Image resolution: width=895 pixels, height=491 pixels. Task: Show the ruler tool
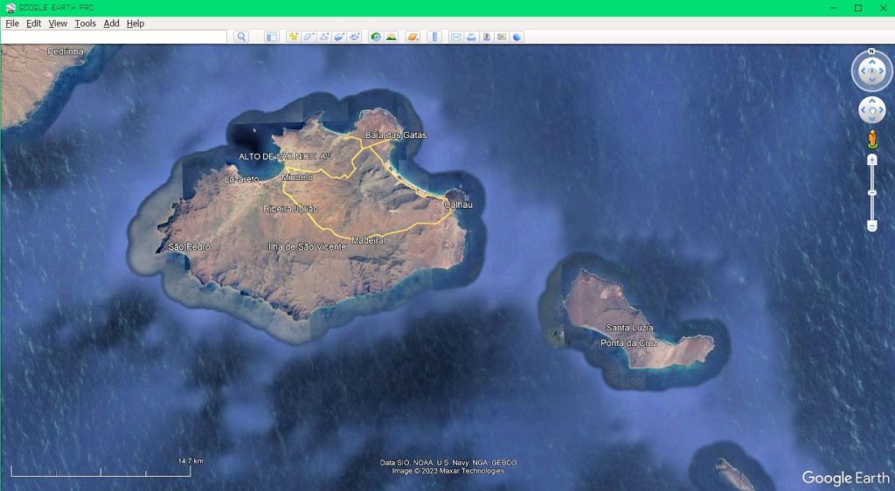point(434,37)
